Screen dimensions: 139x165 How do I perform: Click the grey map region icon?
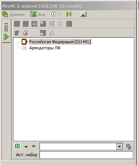pyautogui.click(x=17, y=33)
